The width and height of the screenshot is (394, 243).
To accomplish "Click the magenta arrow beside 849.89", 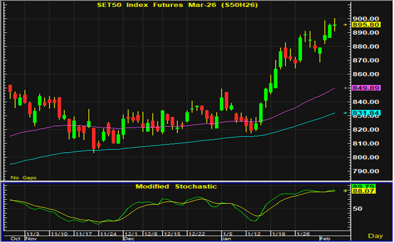I will click(345, 88).
